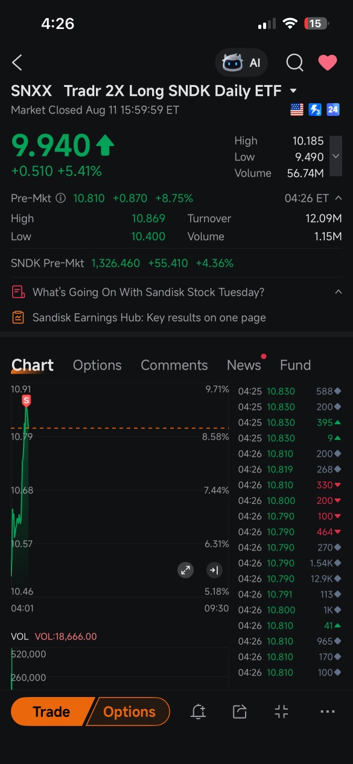
Task: Add a price alert with bell icon
Action: point(198,712)
